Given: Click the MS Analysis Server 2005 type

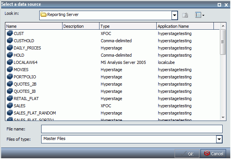Looking at the screenshot, I should (x=123, y=62).
